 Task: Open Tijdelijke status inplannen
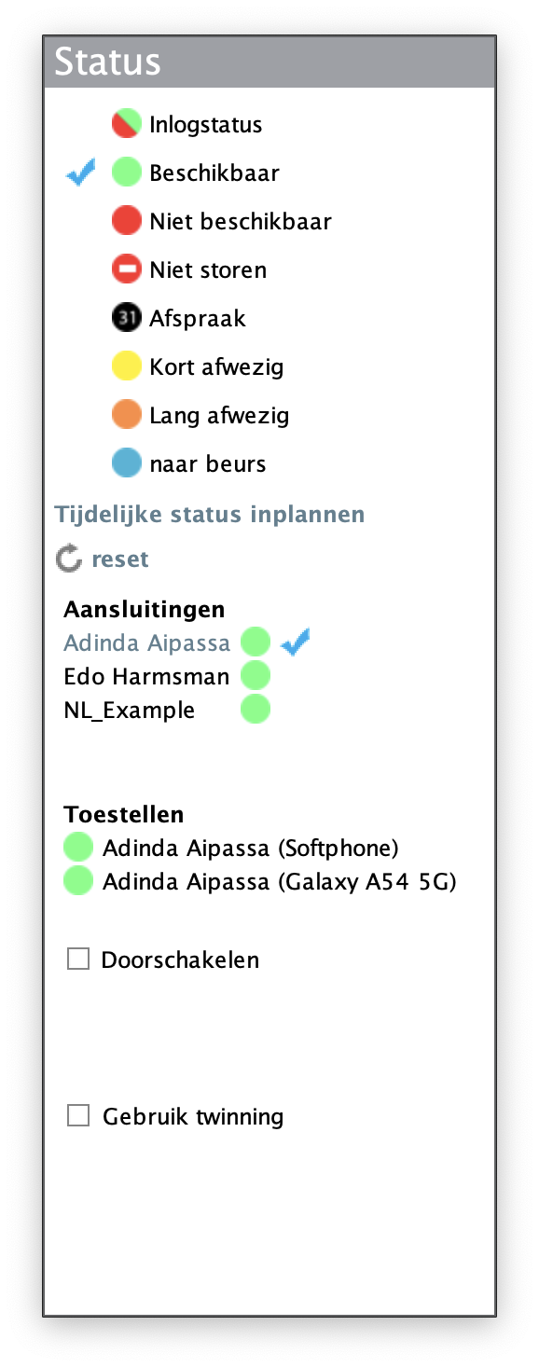tap(210, 513)
